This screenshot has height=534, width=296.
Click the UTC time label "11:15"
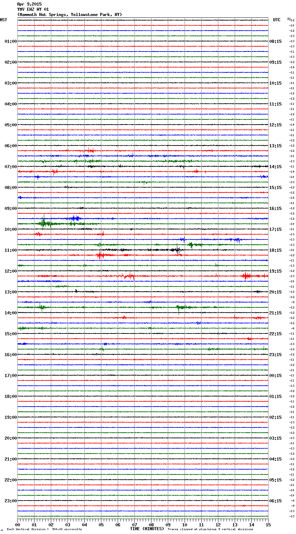click(x=275, y=104)
